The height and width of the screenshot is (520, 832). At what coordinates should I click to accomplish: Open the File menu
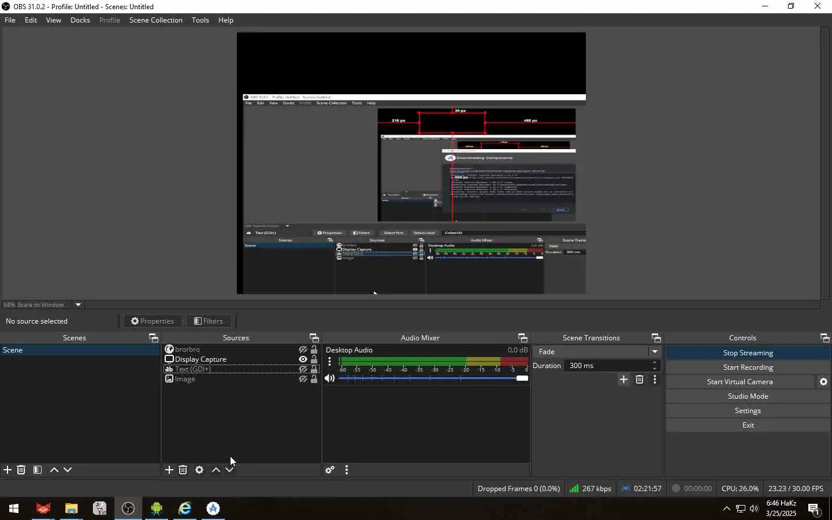coord(10,20)
